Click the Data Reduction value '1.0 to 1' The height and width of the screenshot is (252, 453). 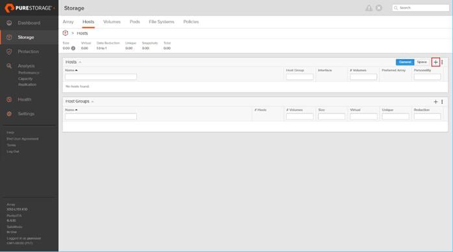coord(101,48)
